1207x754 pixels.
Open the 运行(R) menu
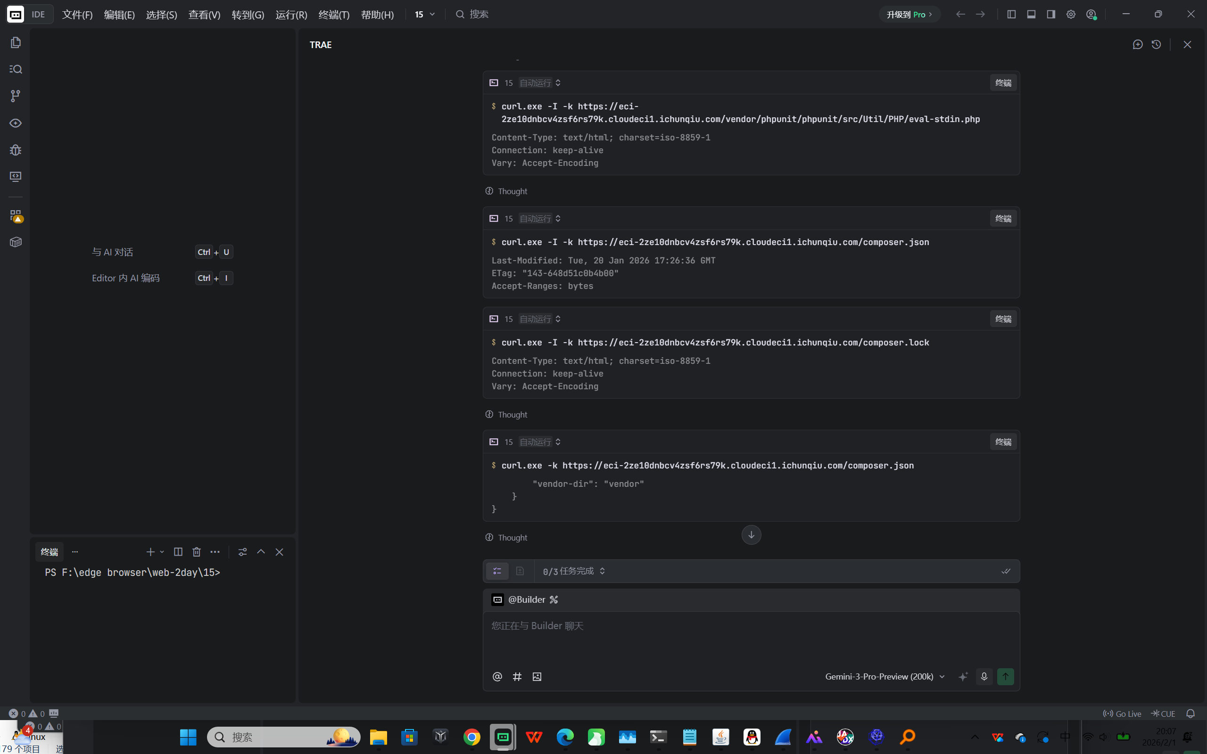[x=291, y=15]
